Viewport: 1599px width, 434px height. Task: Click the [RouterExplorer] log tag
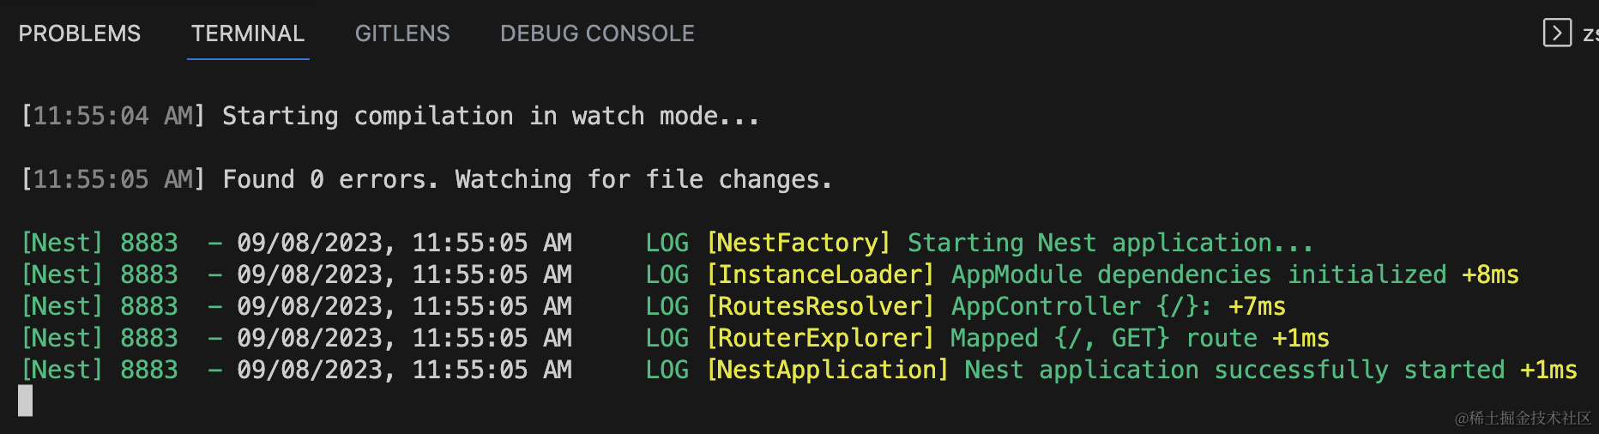(819, 338)
